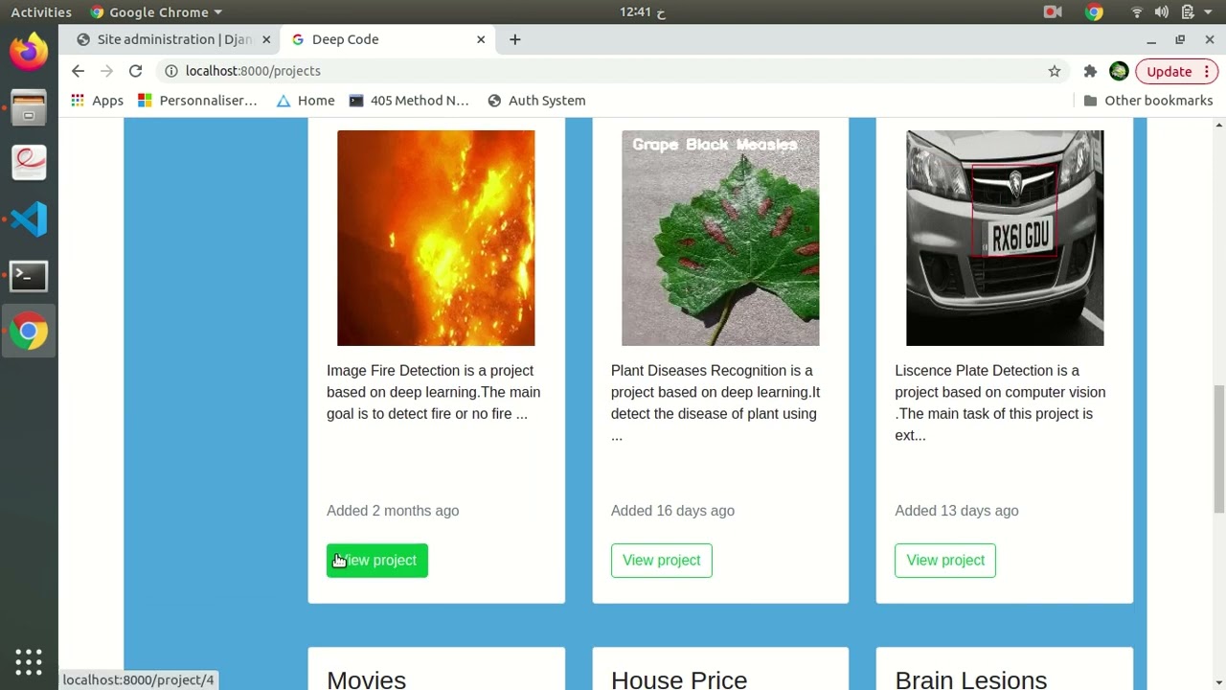The width and height of the screenshot is (1226, 690).
Task: Expand the Other bookmarks folder
Action: point(1147,101)
